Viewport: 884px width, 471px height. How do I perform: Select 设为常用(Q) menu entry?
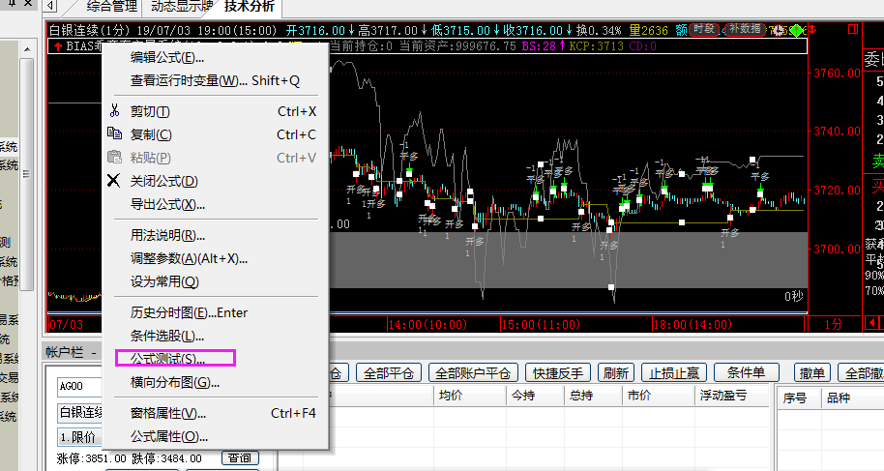pos(216,281)
